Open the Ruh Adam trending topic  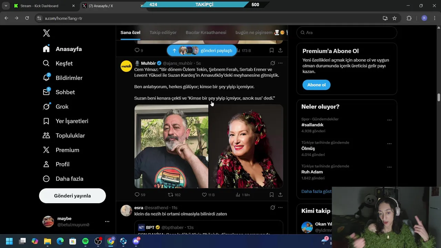[312, 172]
